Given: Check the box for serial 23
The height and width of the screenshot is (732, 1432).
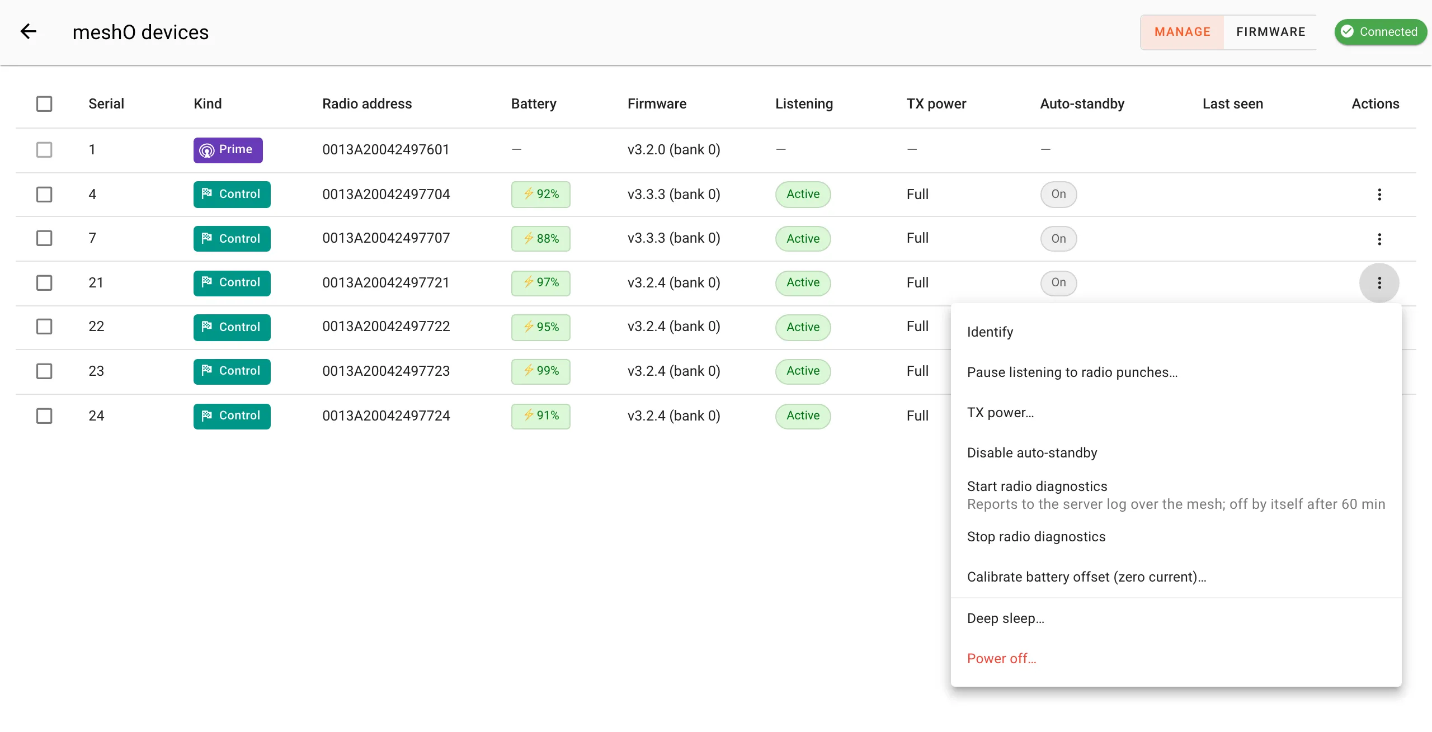Looking at the screenshot, I should (44, 371).
